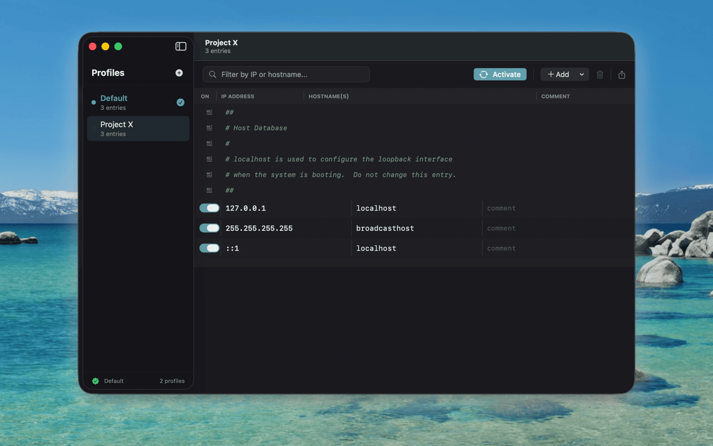Click the Activate button
Viewport: 713px width, 446px height.
pos(500,74)
